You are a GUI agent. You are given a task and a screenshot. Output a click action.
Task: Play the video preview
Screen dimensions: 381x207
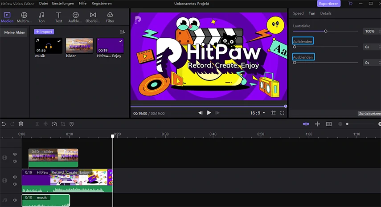click(x=209, y=113)
